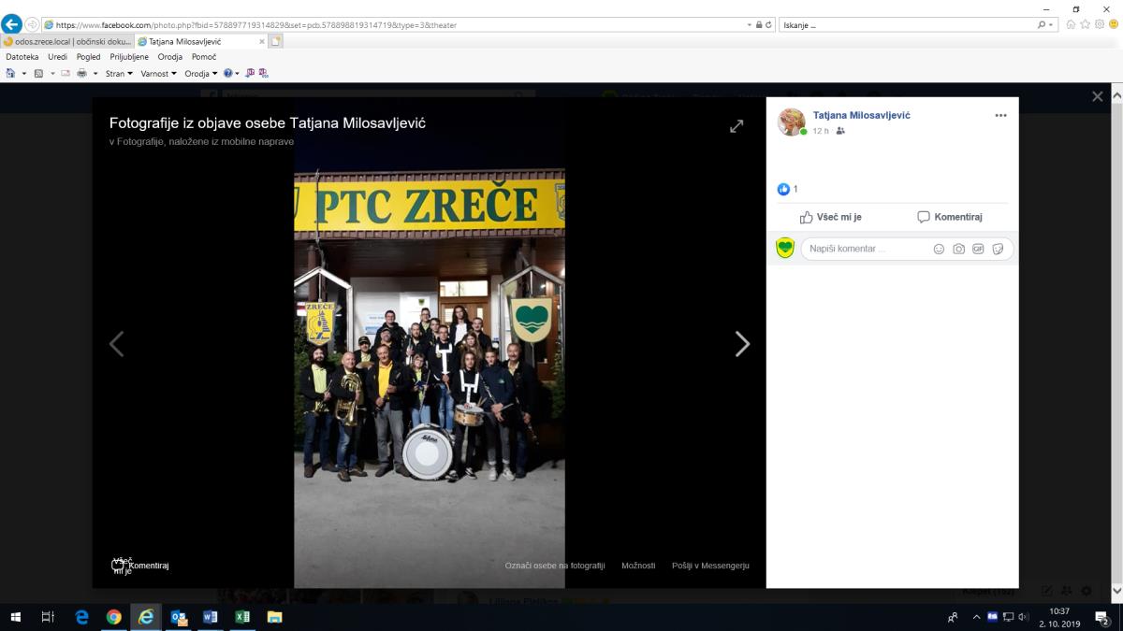The image size is (1123, 631).
Task: Click the camera icon to attach photo
Action: tap(958, 249)
